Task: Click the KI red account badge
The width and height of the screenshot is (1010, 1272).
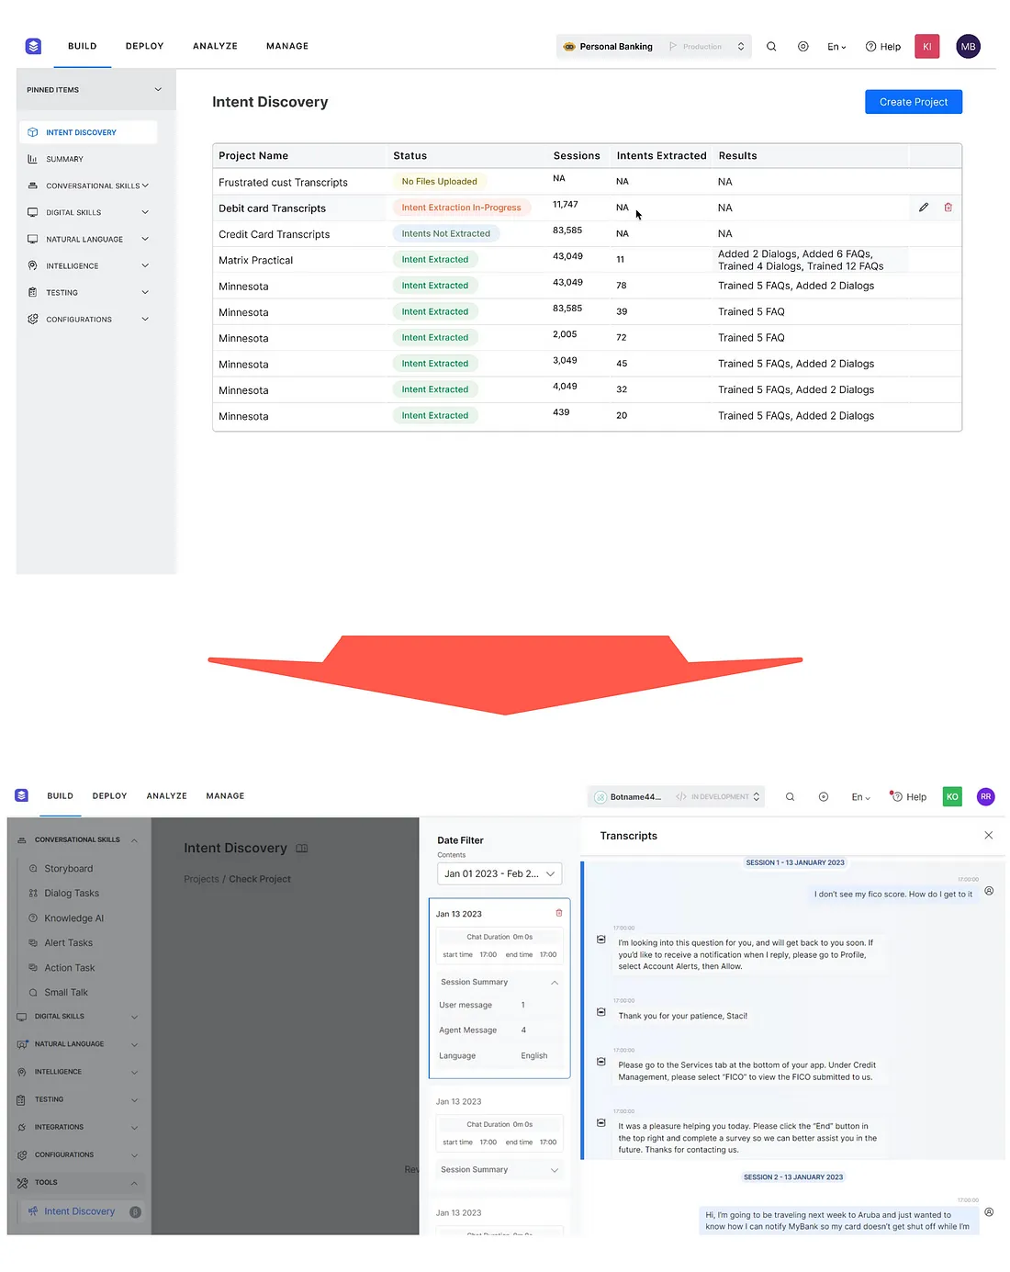Action: tap(927, 47)
